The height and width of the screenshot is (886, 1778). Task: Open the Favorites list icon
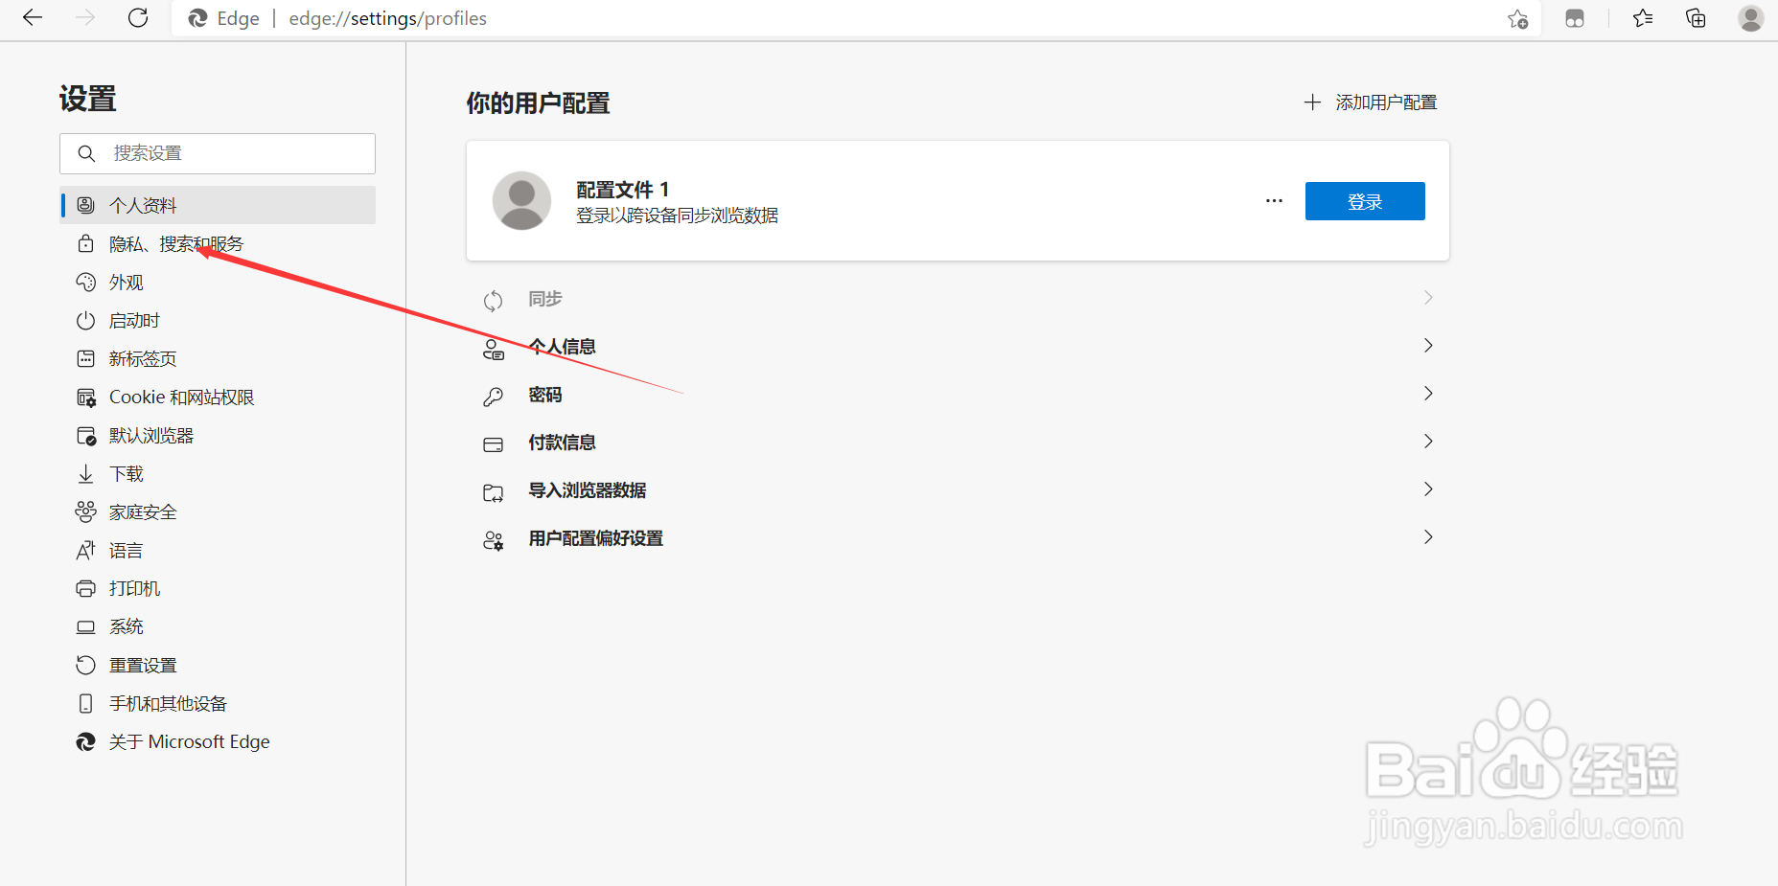(x=1643, y=18)
